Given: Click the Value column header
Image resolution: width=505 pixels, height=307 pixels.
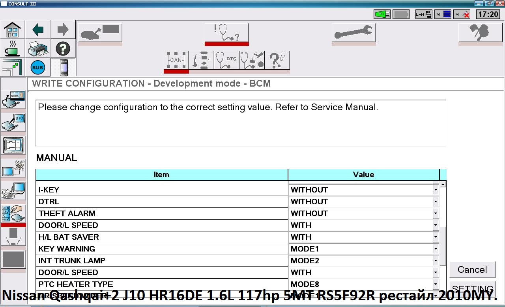Looking at the screenshot, I should coord(364,175).
